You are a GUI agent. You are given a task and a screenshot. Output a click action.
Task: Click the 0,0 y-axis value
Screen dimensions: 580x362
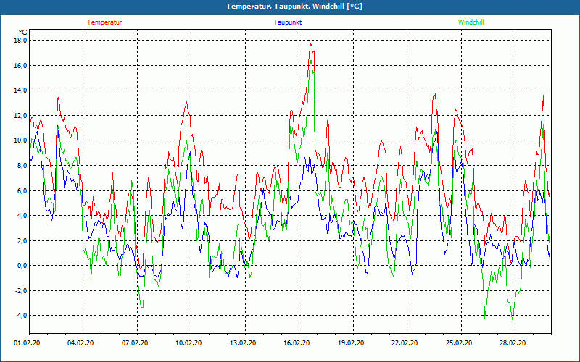22,265
